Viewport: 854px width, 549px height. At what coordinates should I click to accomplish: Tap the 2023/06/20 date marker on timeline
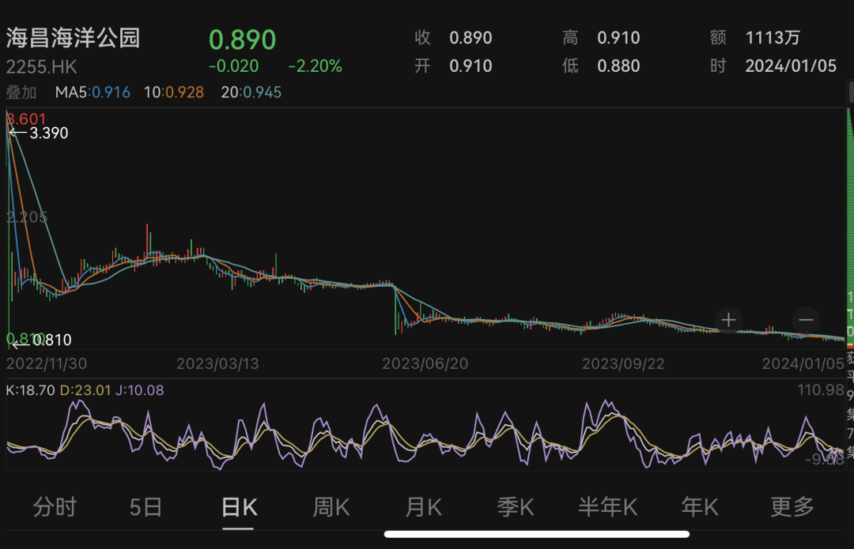(425, 363)
